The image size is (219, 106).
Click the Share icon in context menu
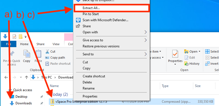click(78, 26)
